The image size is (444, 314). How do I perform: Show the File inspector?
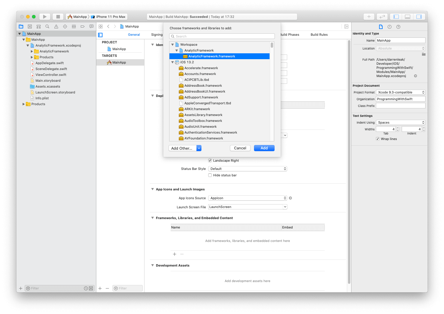(381, 27)
